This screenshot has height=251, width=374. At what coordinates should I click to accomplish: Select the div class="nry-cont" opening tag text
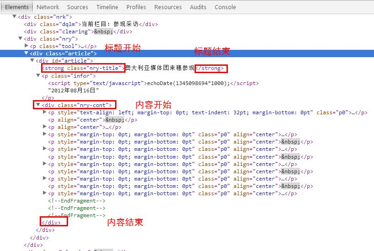(x=77, y=105)
